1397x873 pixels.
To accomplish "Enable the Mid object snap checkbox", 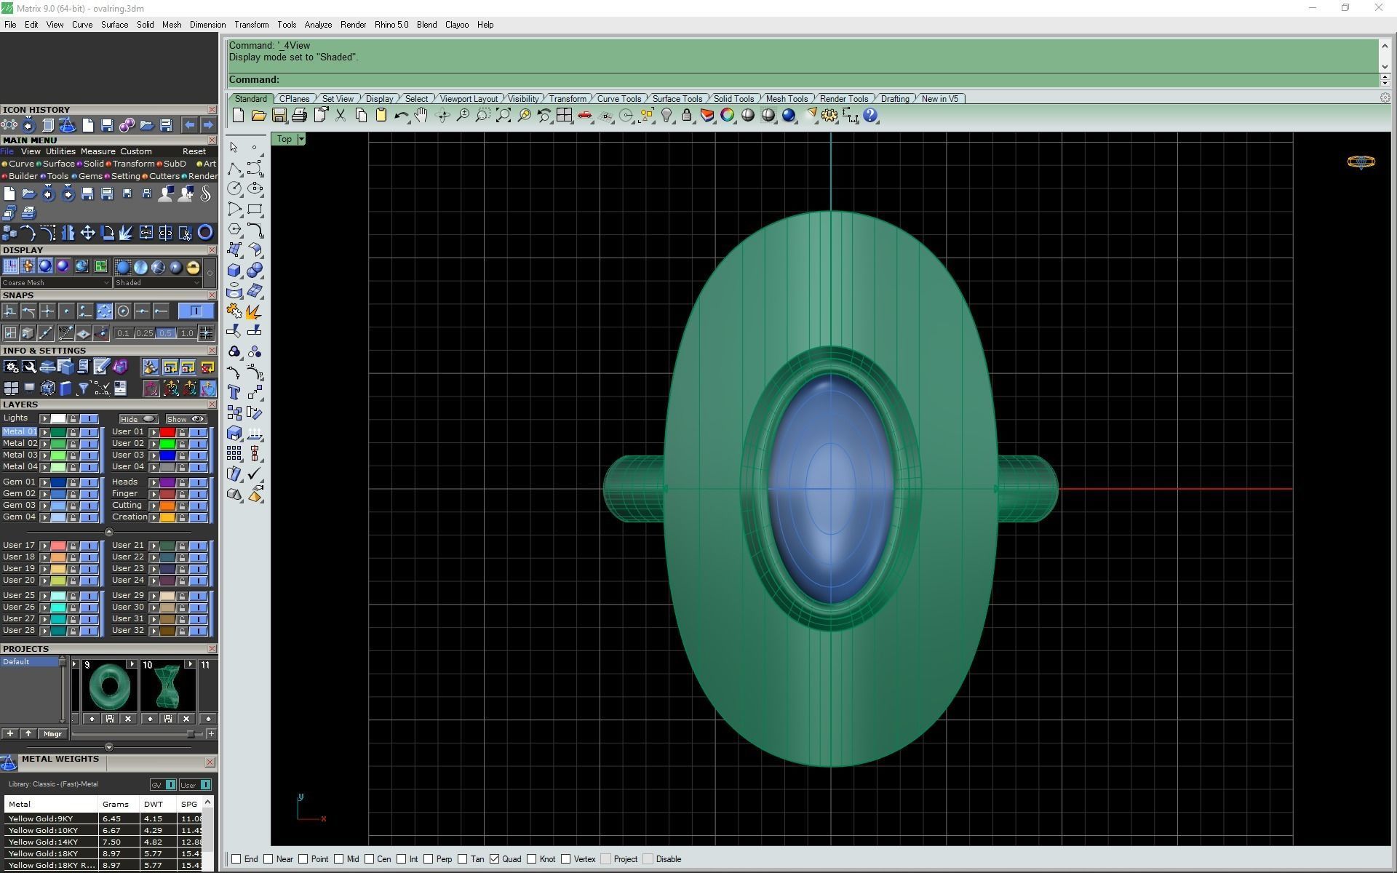I will (339, 859).
